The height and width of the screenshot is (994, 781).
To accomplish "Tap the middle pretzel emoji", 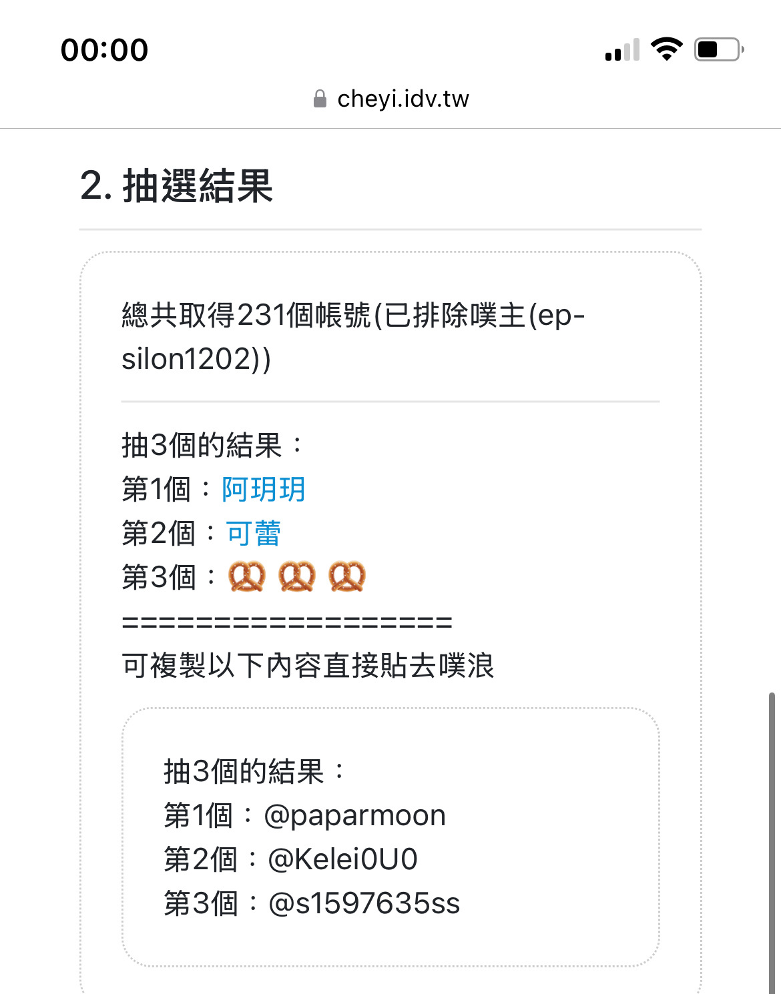I will pos(297,576).
